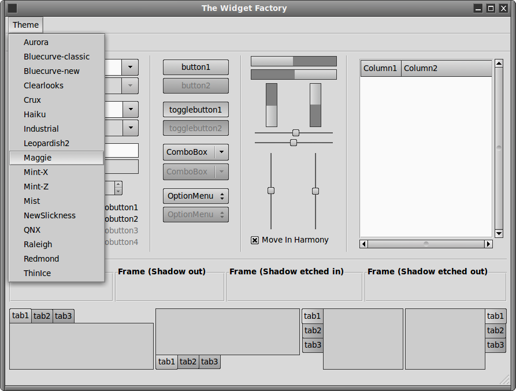Toggle togglebutton1
This screenshot has height=391, width=516.
(x=196, y=110)
